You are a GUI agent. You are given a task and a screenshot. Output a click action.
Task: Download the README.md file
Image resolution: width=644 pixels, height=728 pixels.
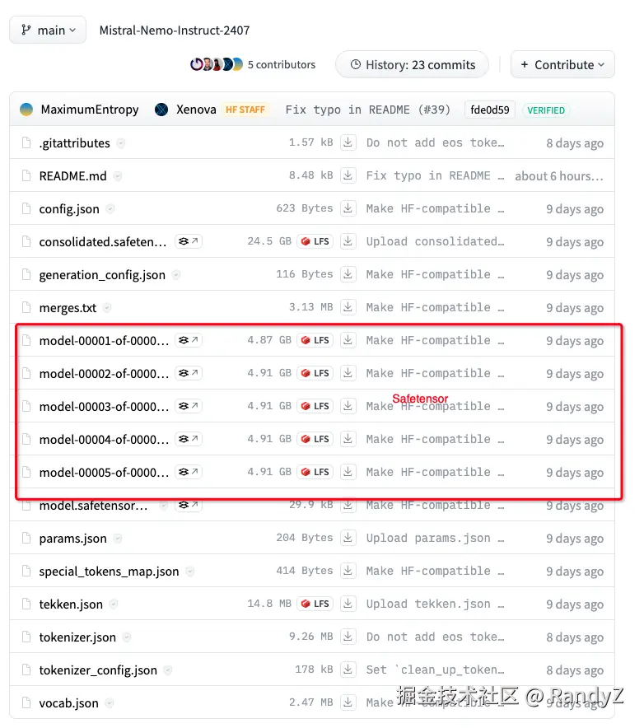tap(348, 175)
